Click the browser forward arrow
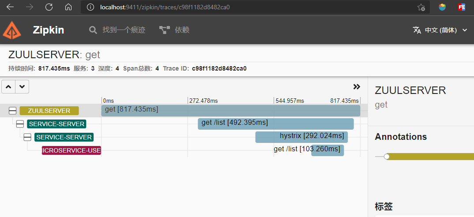474x217 pixels. [x=30, y=7]
